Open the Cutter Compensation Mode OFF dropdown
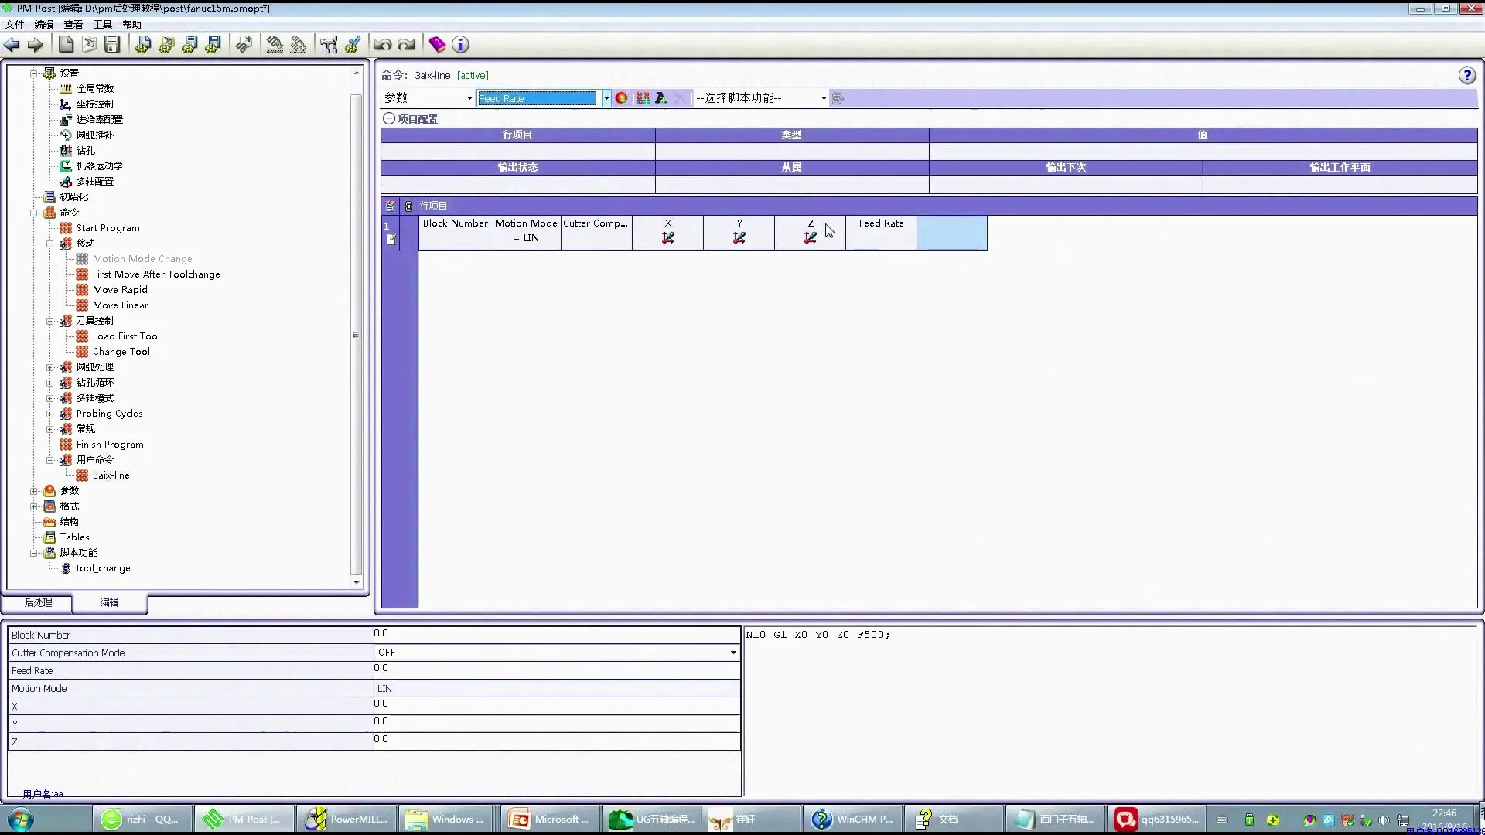The height and width of the screenshot is (835, 1485). coord(732,653)
